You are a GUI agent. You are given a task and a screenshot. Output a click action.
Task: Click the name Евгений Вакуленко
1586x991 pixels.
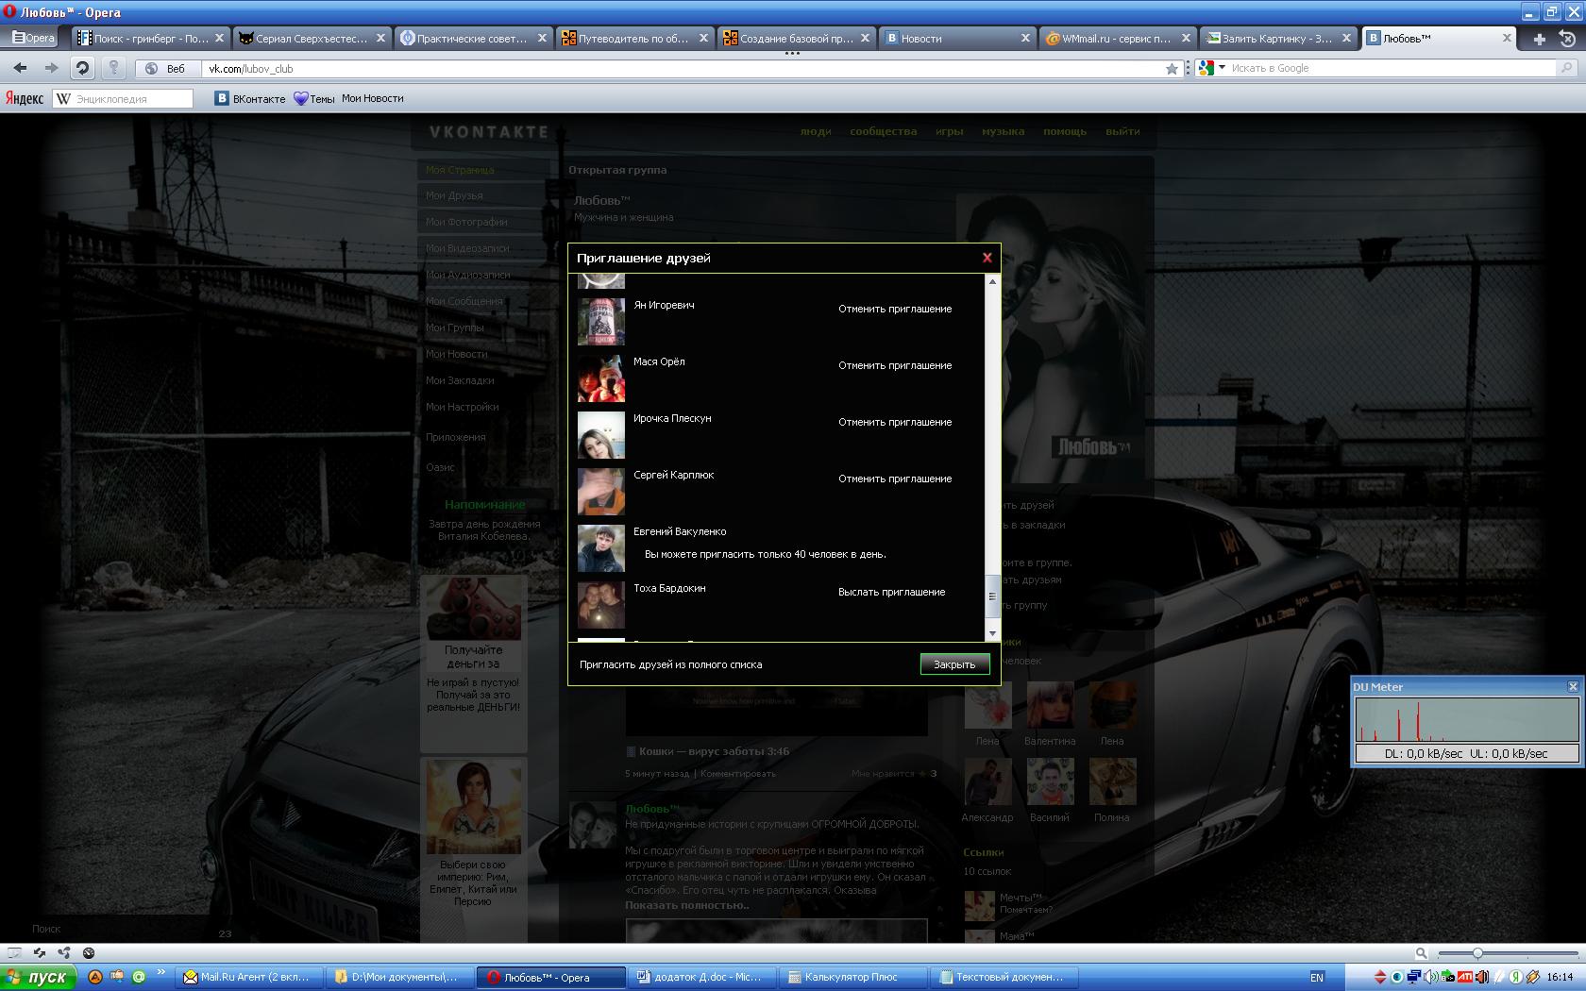pyautogui.click(x=680, y=531)
